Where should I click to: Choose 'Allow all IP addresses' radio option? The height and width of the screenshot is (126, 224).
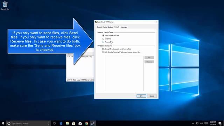(103, 49)
